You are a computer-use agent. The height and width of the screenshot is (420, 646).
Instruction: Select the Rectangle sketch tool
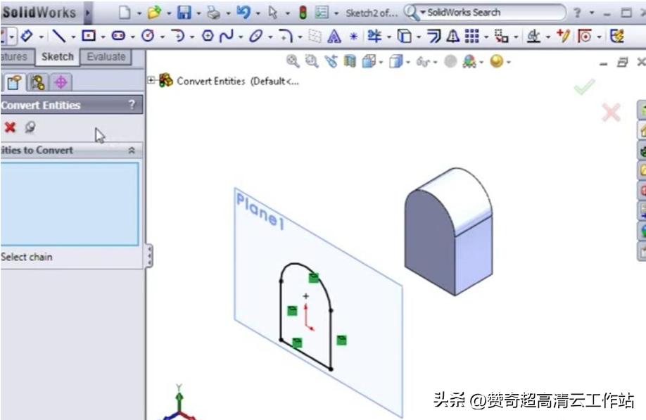pos(89,37)
